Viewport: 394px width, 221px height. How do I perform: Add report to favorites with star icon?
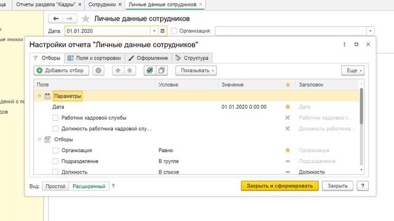pos(86,18)
